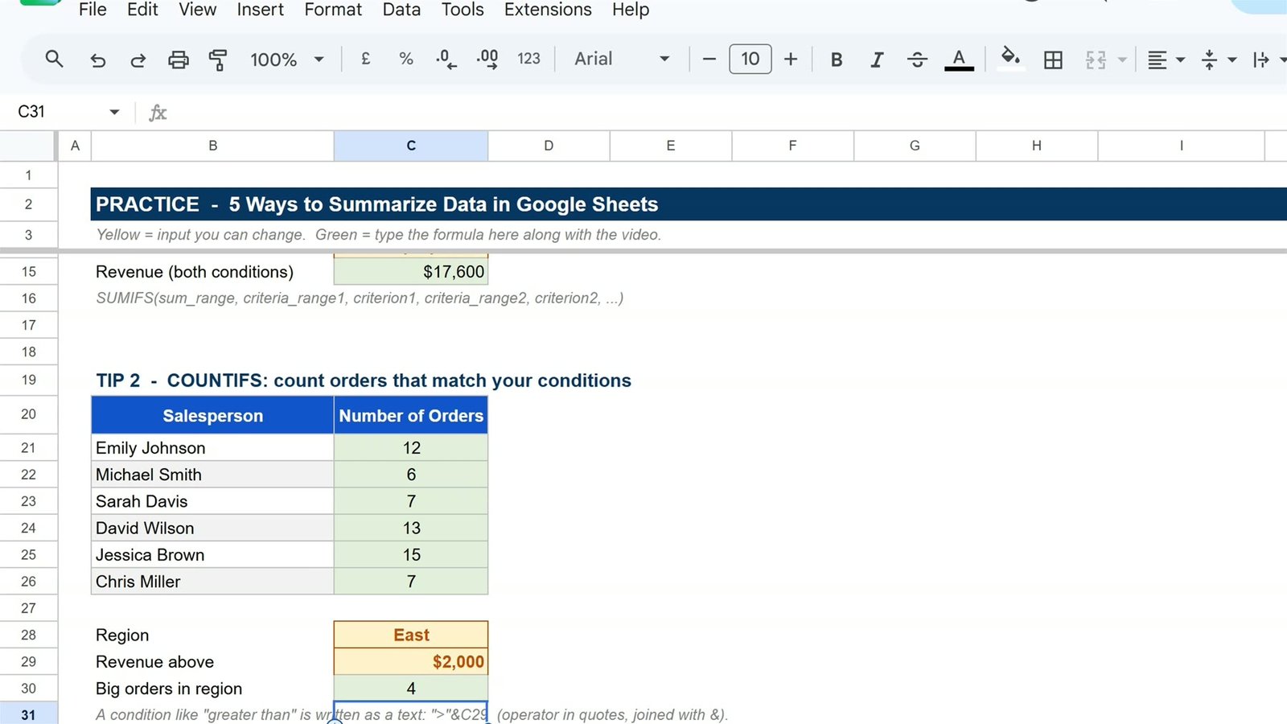This screenshot has width=1287, height=724.
Task: Open the Extensions menu
Action: [548, 10]
